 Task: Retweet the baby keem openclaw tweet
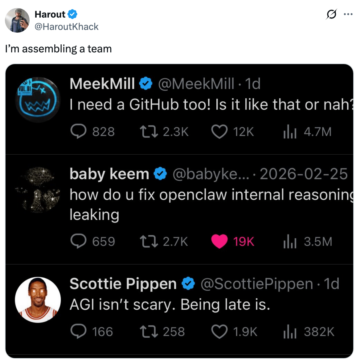click(149, 241)
